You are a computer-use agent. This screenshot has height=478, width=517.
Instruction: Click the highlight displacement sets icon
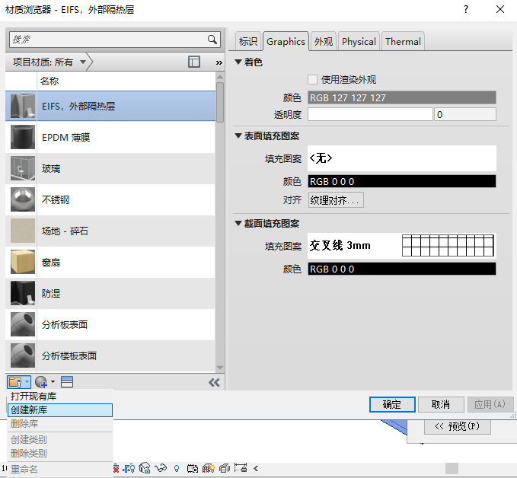click(x=225, y=468)
